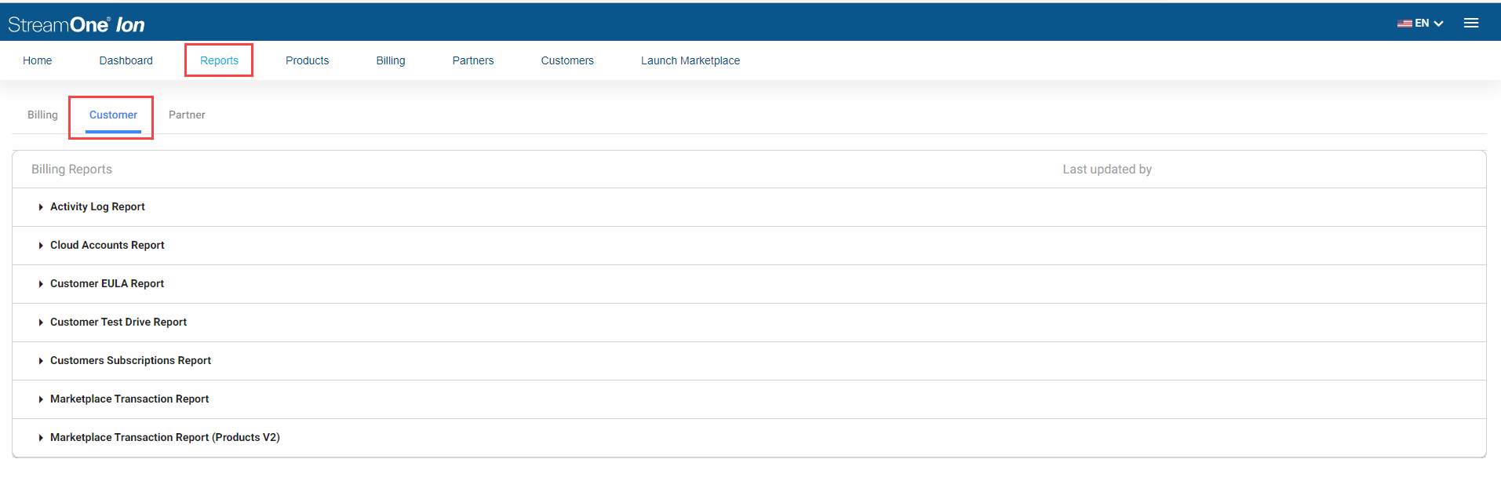
Task: Open the Products menu item
Action: coord(307,60)
